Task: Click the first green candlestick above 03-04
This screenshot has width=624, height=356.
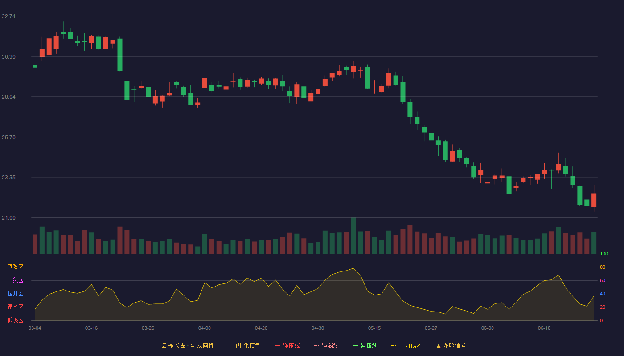Action: (35, 66)
